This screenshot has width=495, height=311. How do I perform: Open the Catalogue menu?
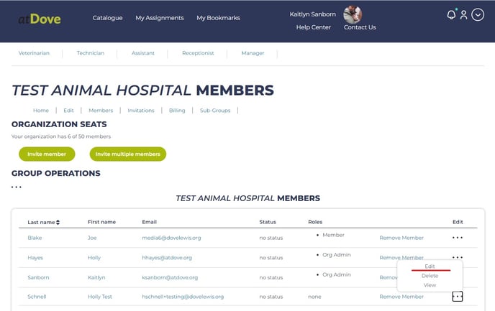tap(107, 18)
